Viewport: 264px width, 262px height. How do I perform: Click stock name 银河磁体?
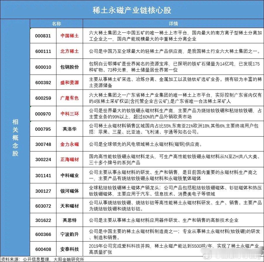70,191
